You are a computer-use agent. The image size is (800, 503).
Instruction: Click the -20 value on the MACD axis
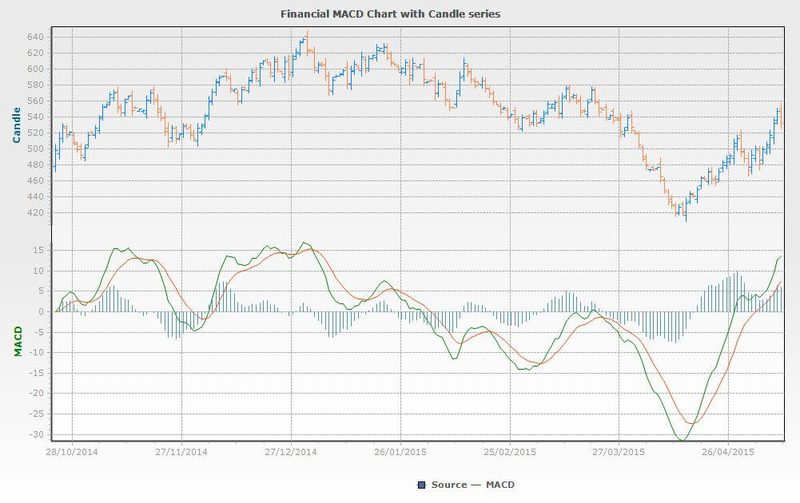pyautogui.click(x=37, y=394)
